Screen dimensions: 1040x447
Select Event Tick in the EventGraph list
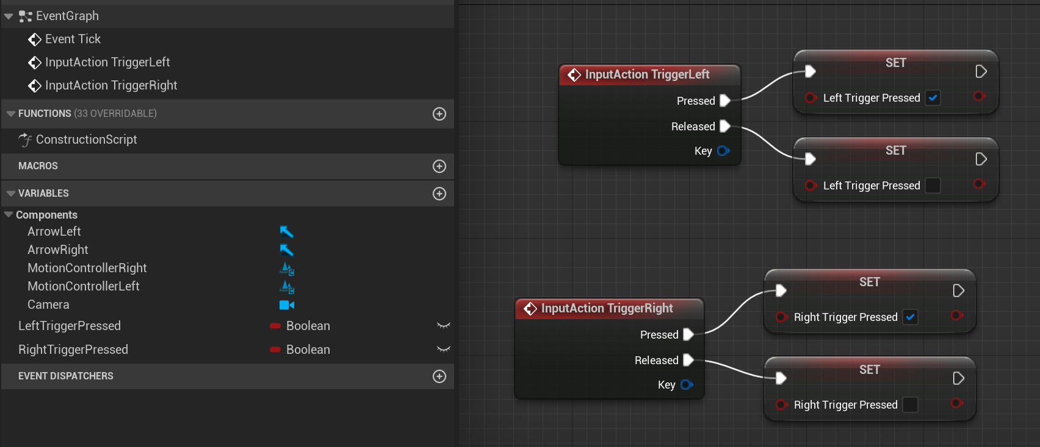73,39
